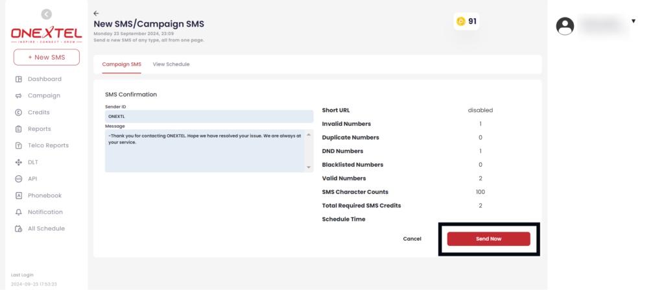
Task: Open Notification from the sidebar
Action: [45, 212]
